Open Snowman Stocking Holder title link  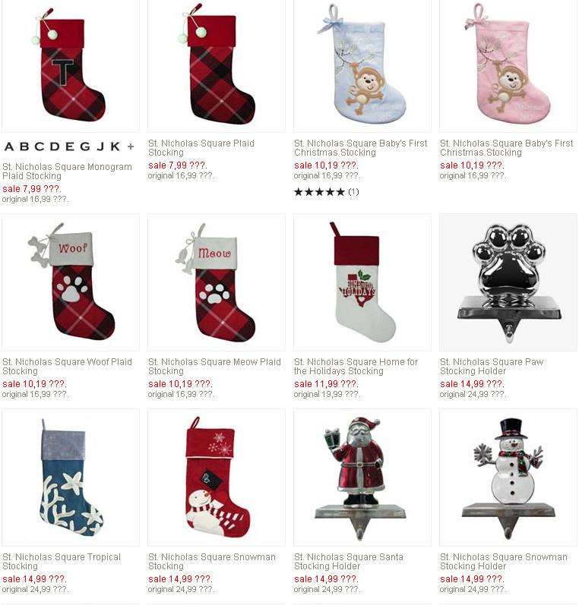point(504,562)
